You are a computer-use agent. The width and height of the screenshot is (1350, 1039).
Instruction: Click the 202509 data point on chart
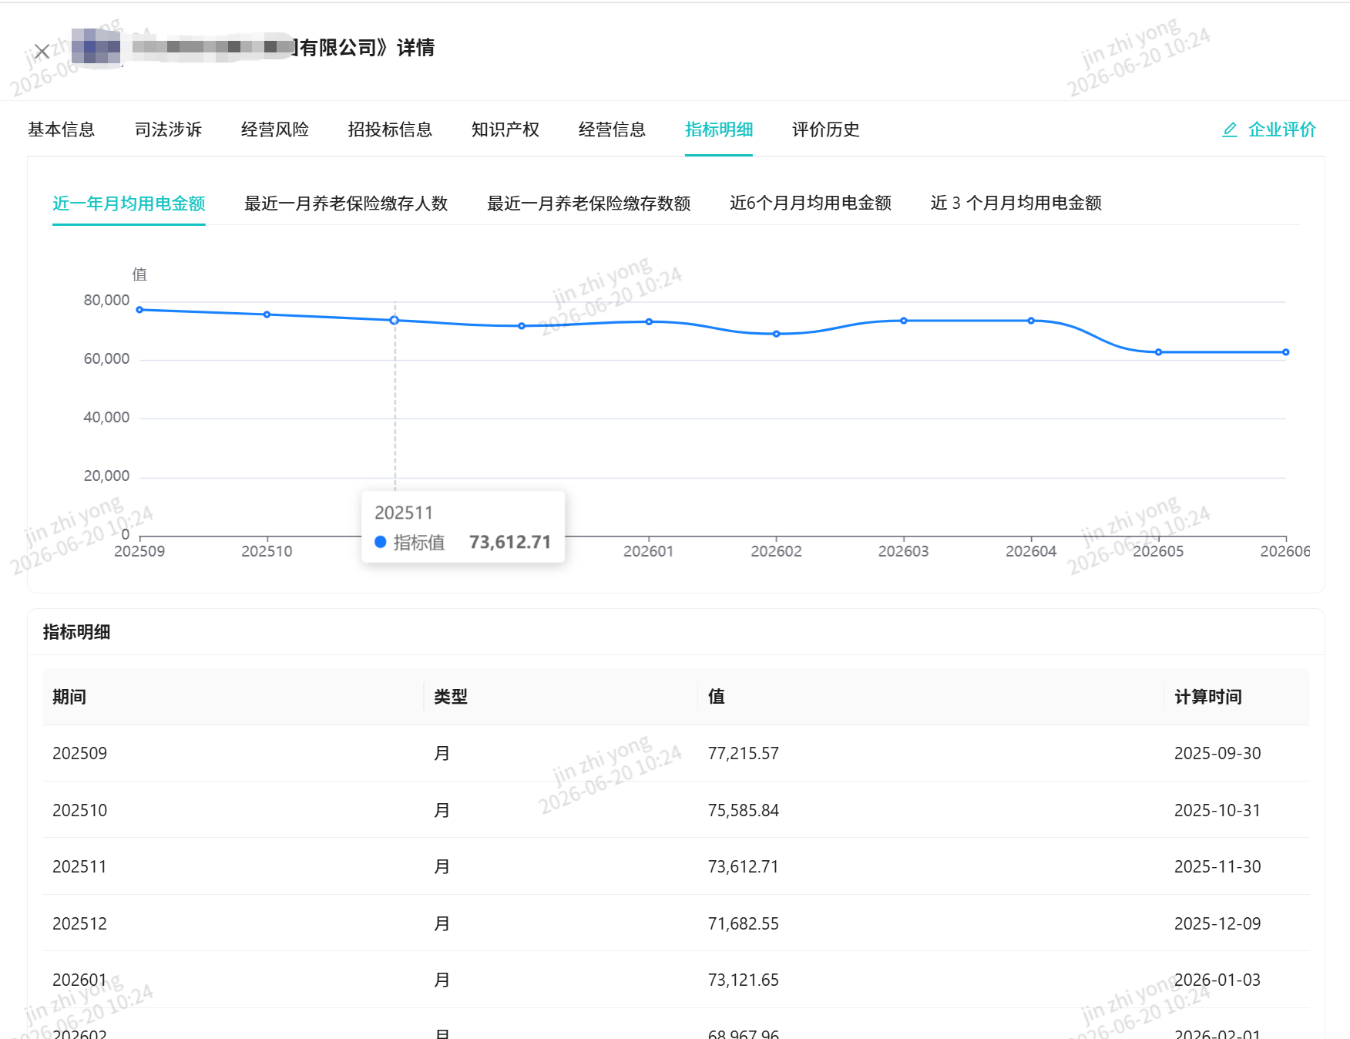[x=139, y=310]
